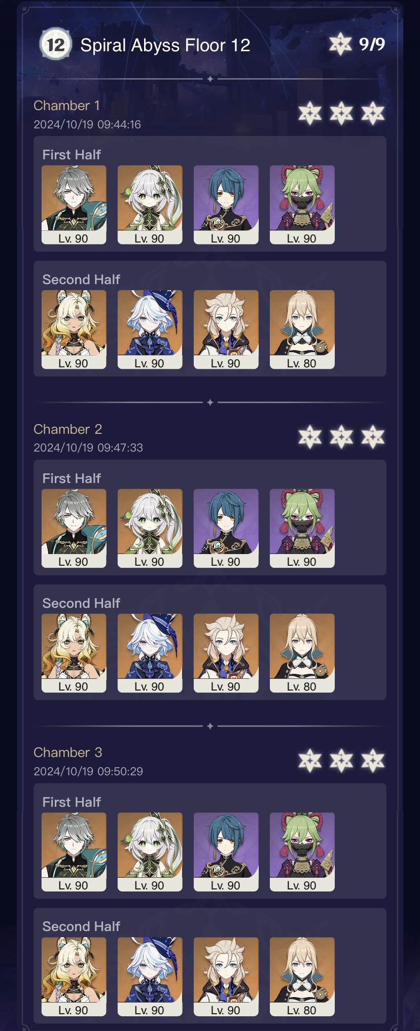Click the third star of Chamber 2

pyautogui.click(x=373, y=437)
